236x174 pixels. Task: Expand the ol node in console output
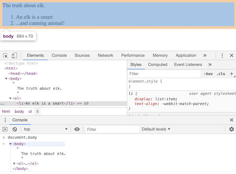(x=15, y=163)
